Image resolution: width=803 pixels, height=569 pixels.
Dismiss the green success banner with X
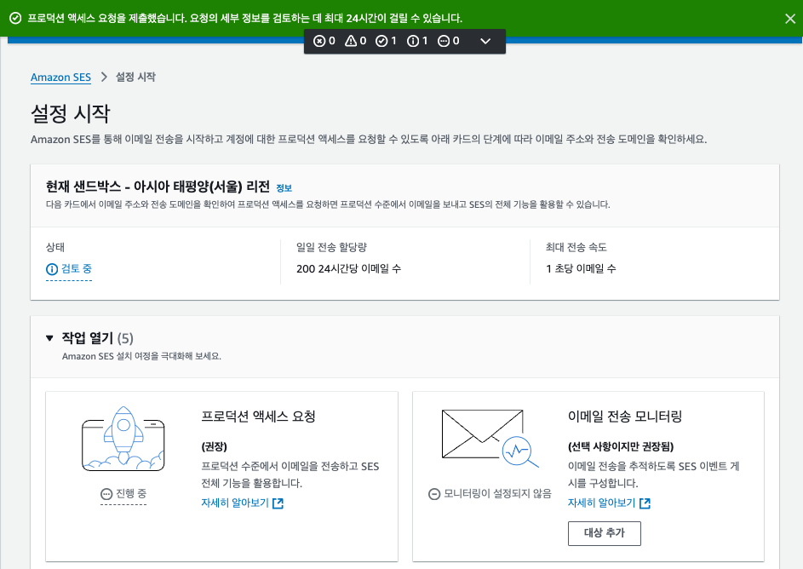(x=790, y=19)
